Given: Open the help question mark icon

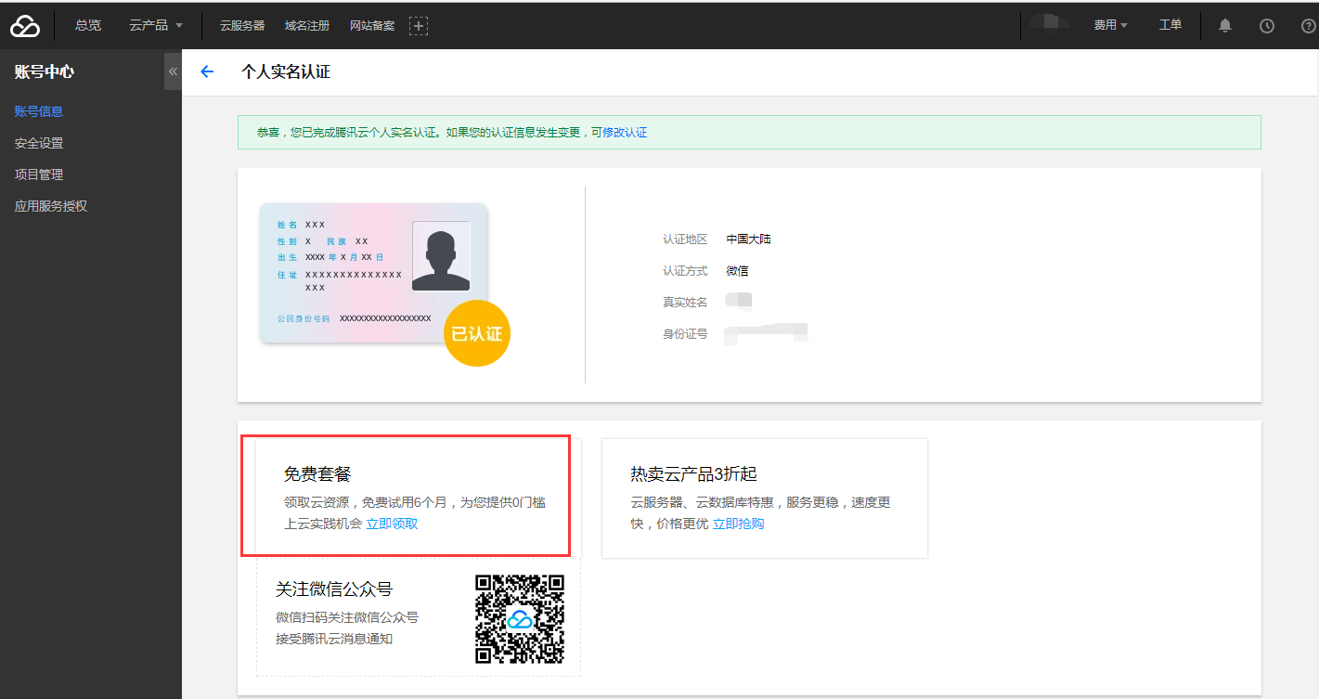Looking at the screenshot, I should point(1308,26).
